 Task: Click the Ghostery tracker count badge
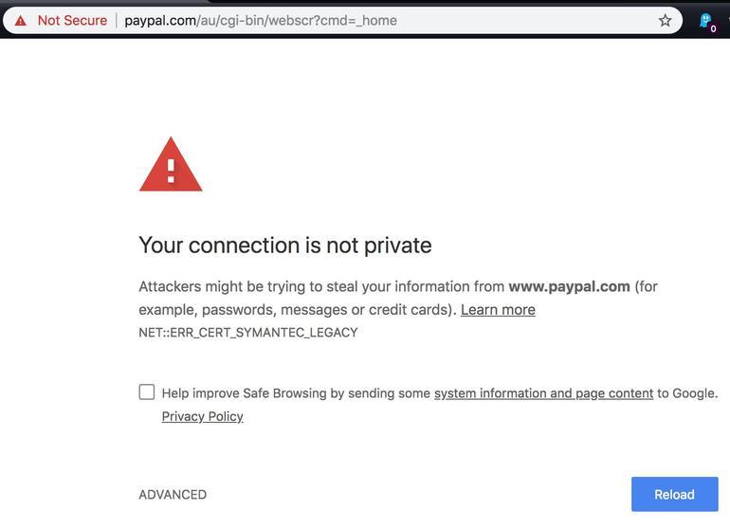pos(713,28)
